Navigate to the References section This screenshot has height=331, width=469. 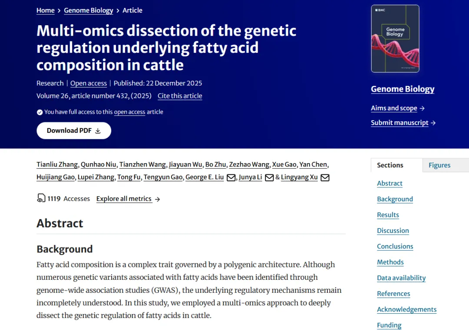[x=393, y=294]
